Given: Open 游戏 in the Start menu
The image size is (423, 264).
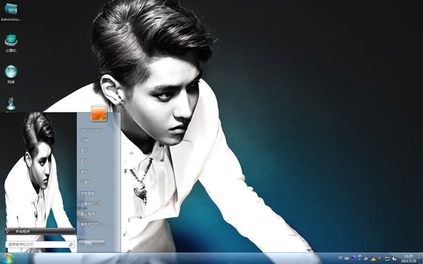Looking at the screenshot, I should point(84,172).
